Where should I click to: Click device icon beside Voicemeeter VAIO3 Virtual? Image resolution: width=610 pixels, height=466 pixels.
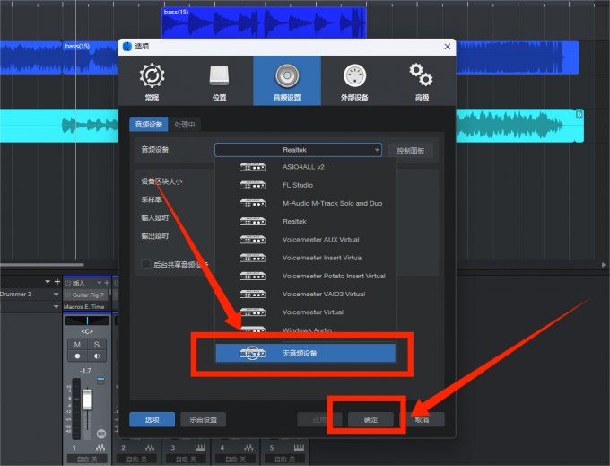[252, 294]
